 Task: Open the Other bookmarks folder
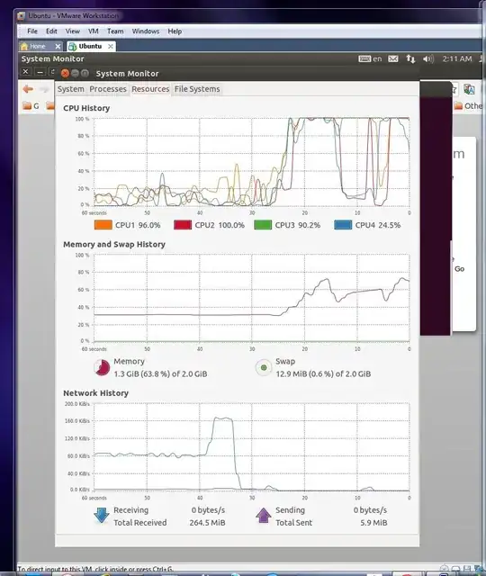(x=468, y=106)
